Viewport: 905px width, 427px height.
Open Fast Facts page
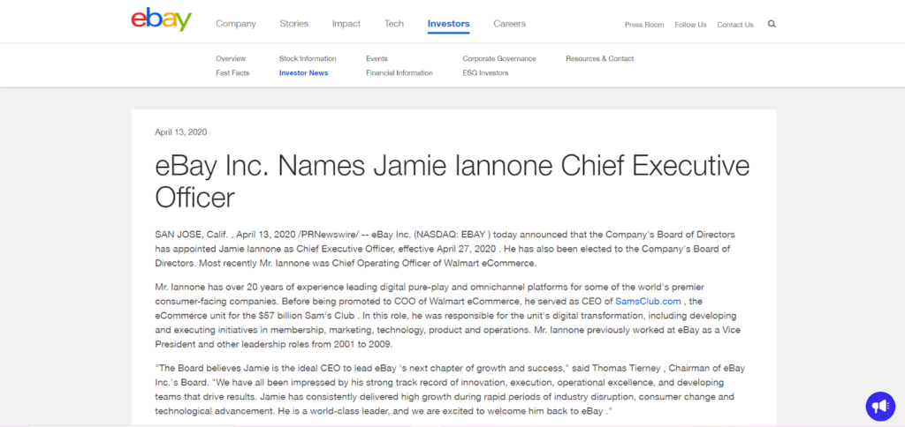[232, 72]
